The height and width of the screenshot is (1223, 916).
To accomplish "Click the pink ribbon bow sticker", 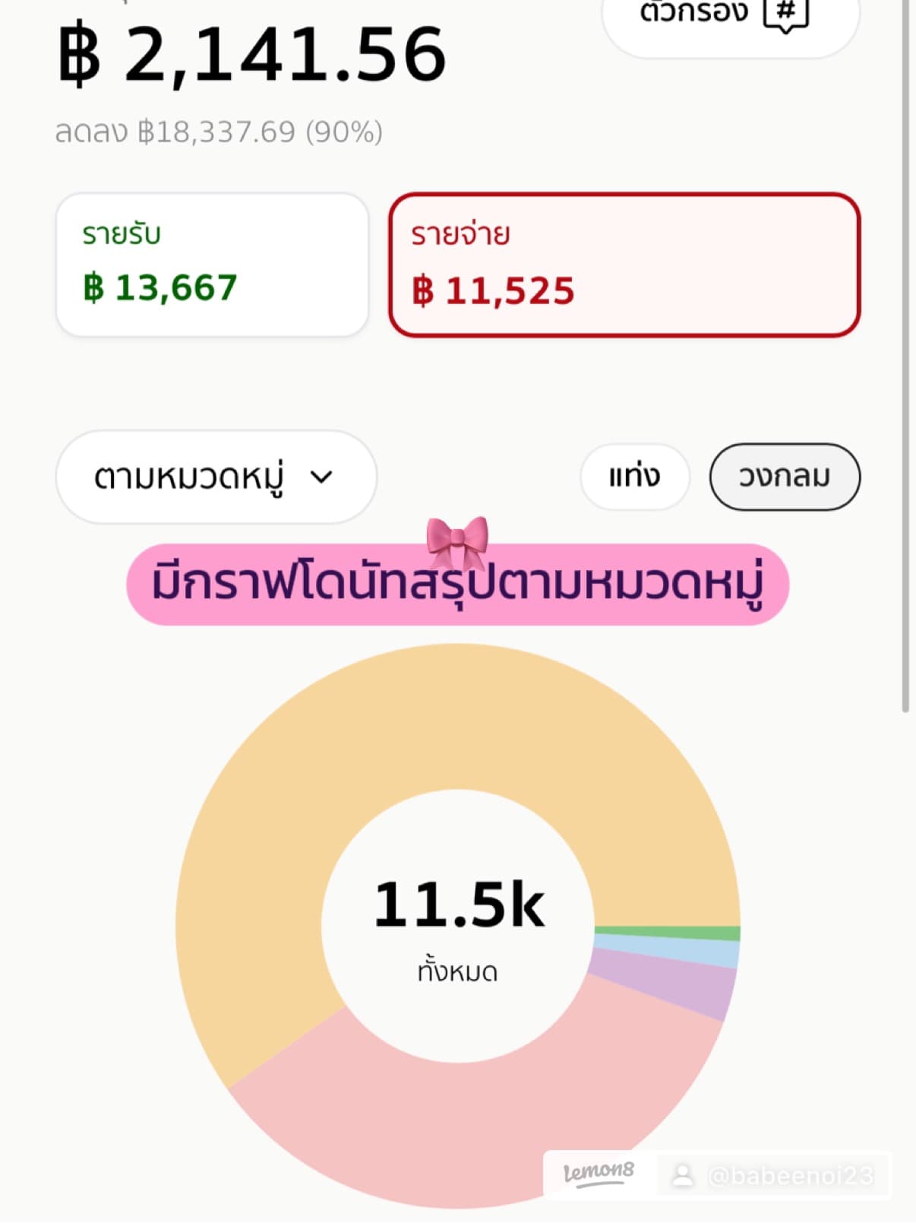I will point(457,543).
